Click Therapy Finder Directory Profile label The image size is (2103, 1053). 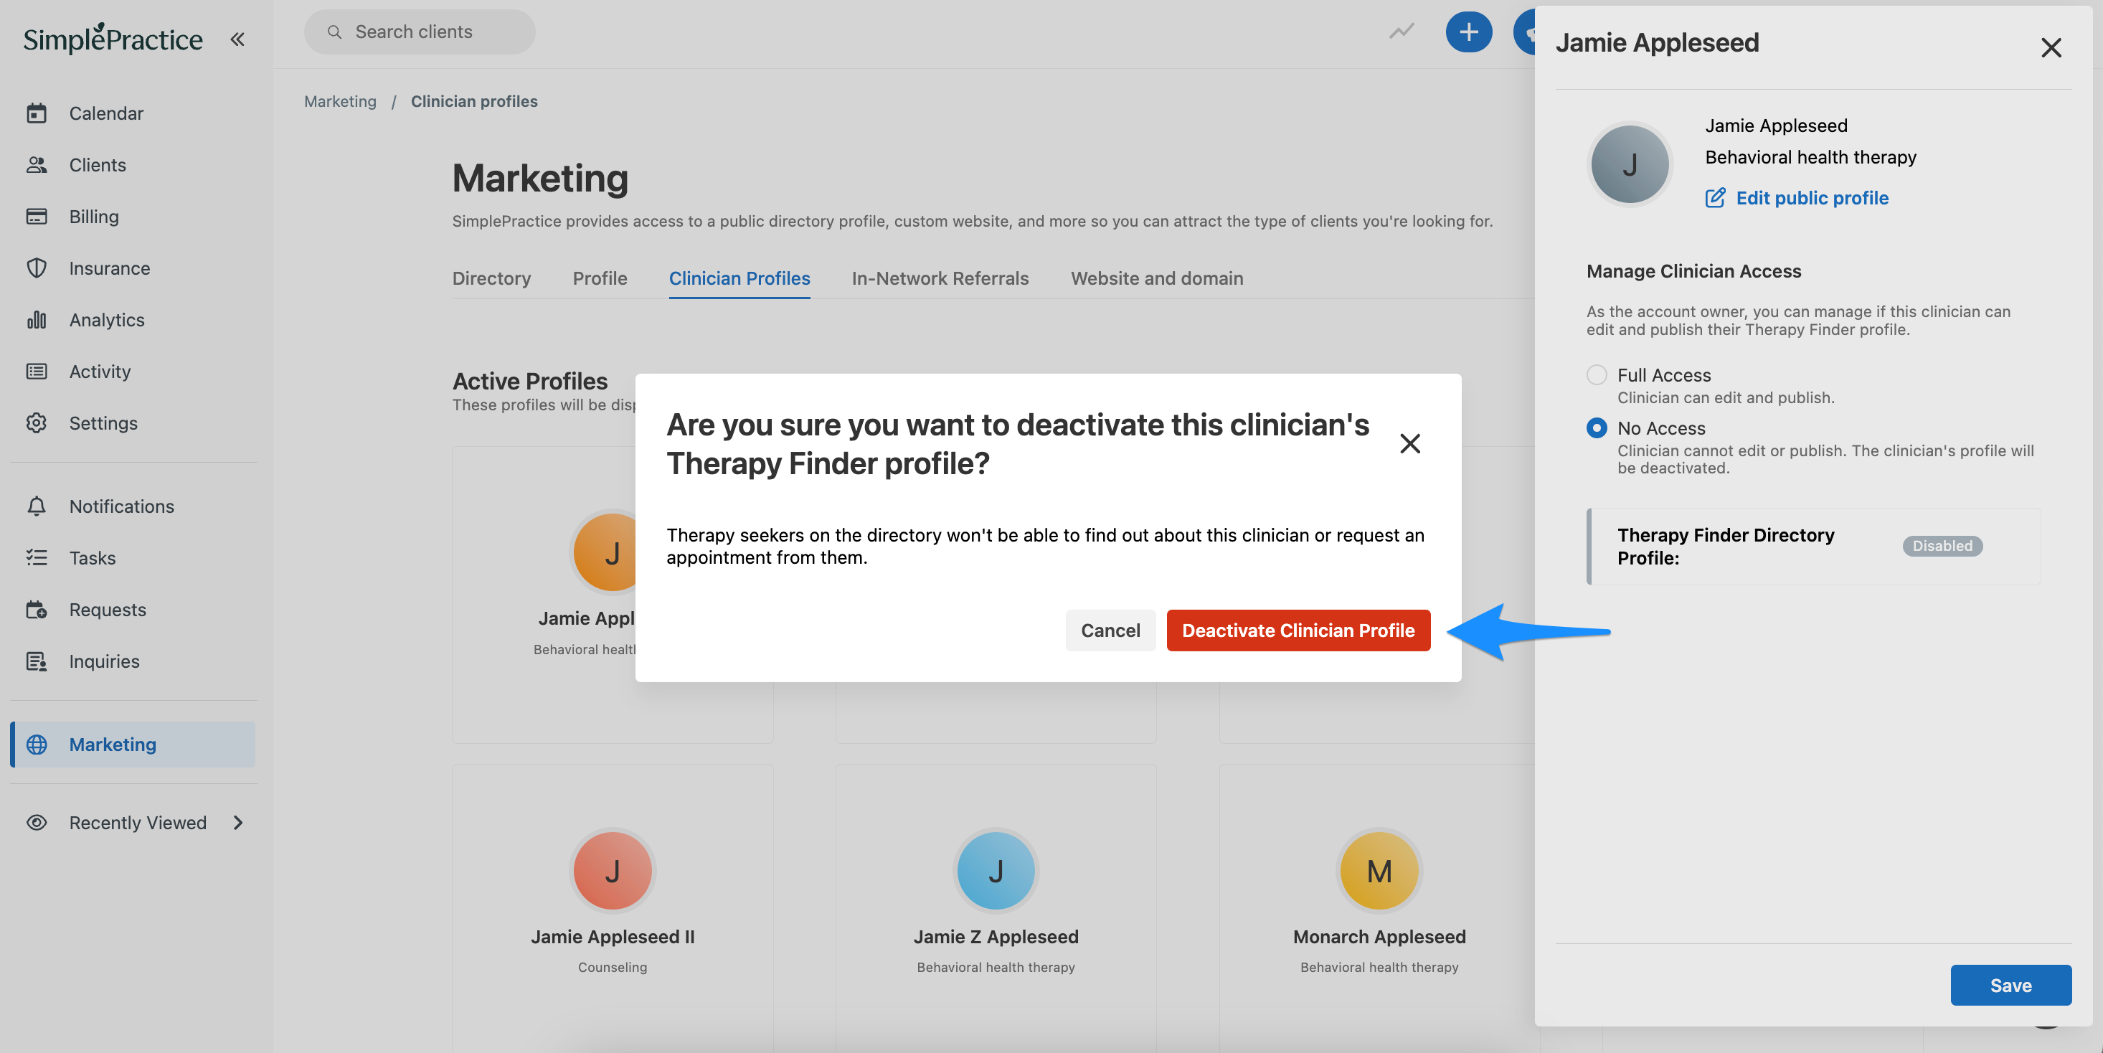1726,546
